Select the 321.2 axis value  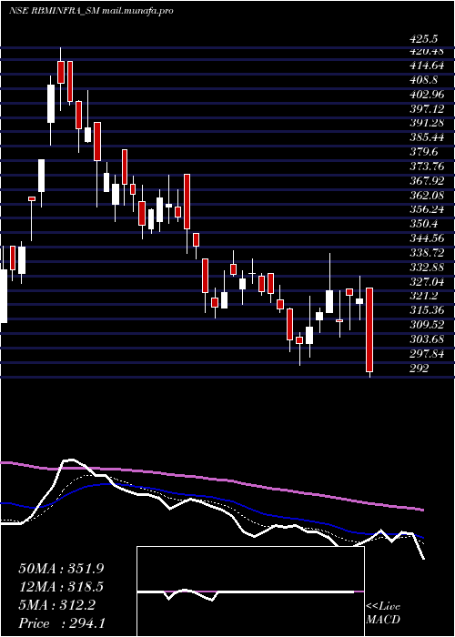pyautogui.click(x=424, y=296)
